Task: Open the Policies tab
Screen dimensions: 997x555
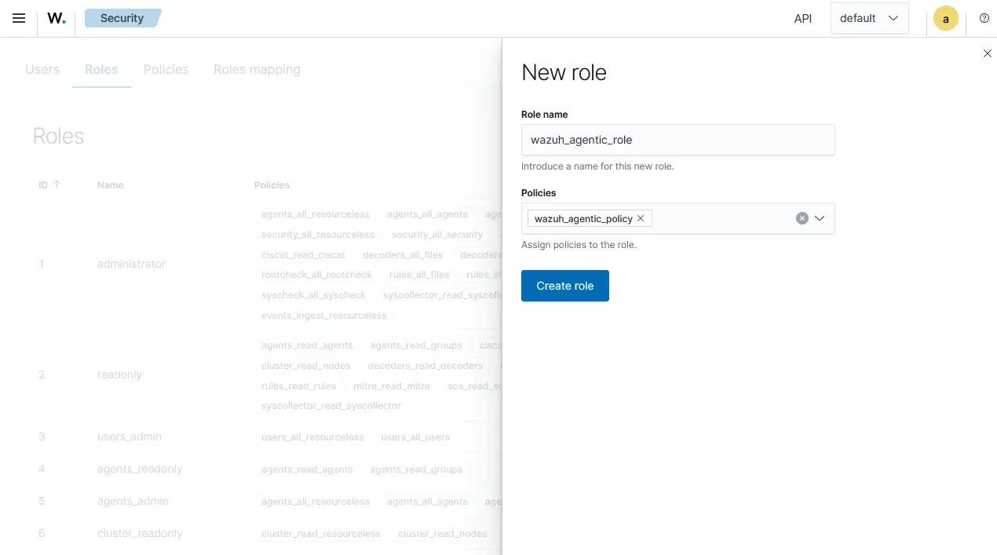Action: (x=166, y=69)
